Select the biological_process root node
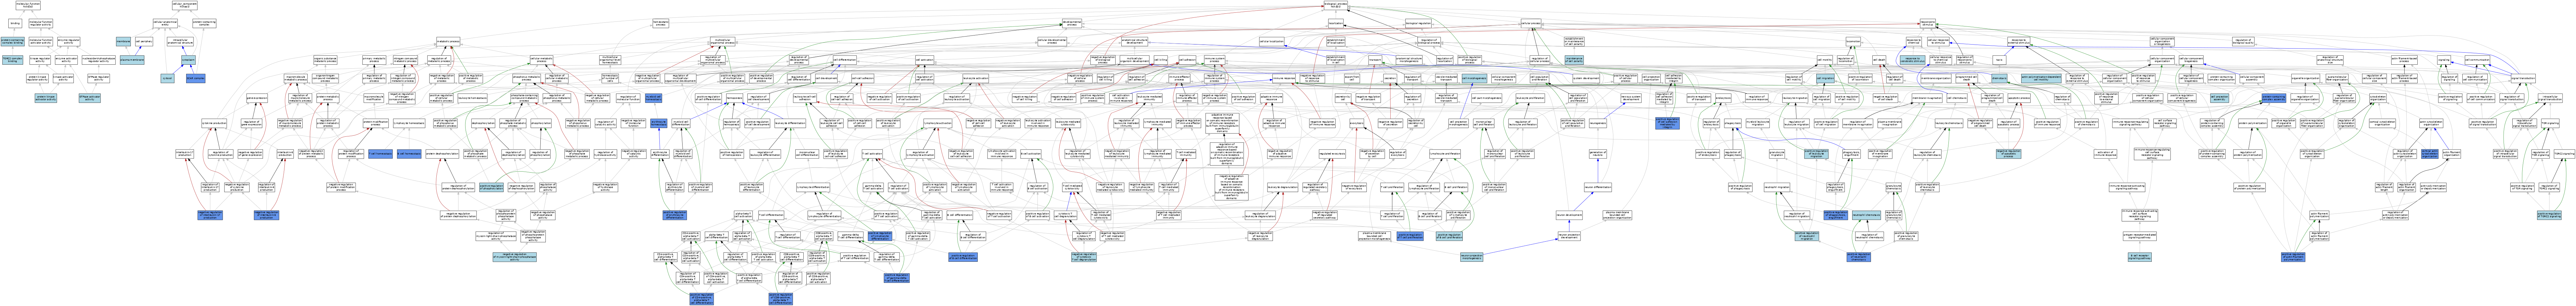 [x=1336, y=5]
